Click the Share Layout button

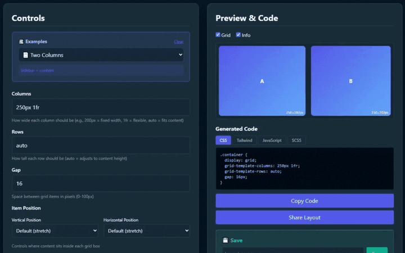coord(304,218)
